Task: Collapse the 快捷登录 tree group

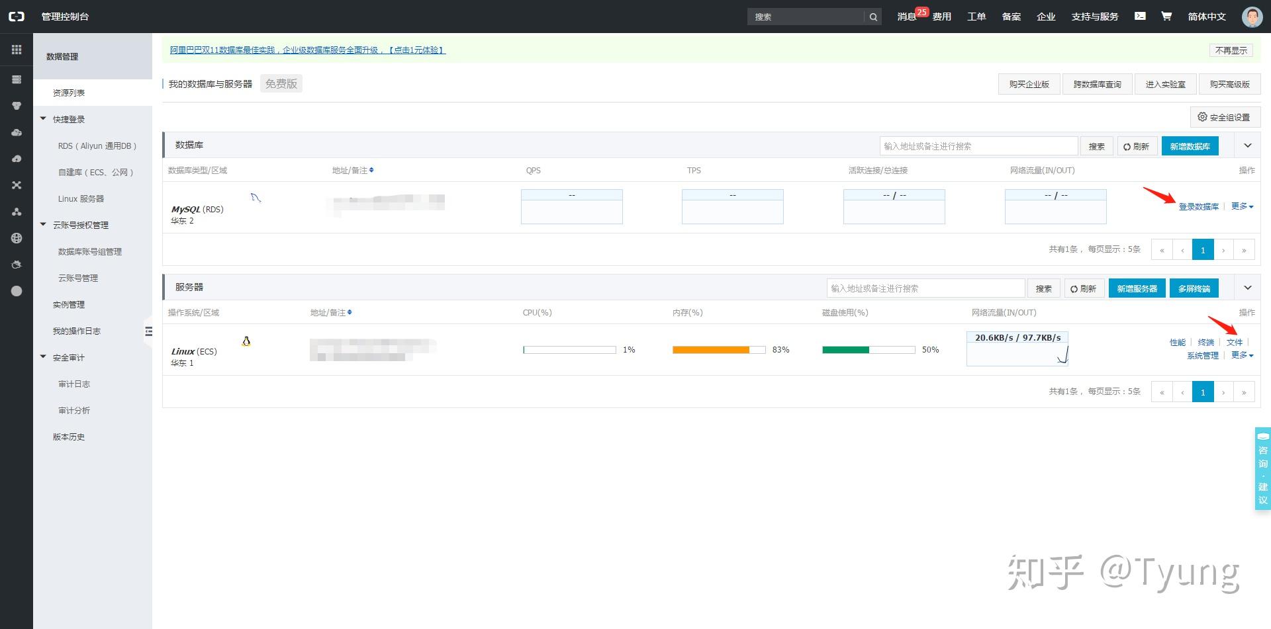Action: click(x=43, y=119)
